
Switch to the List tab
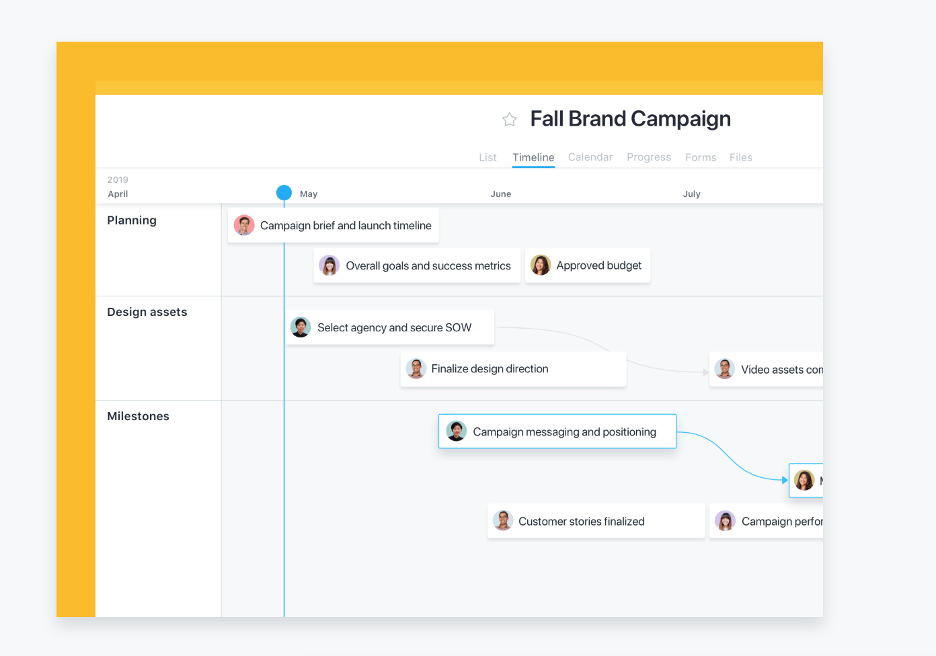[x=488, y=157]
